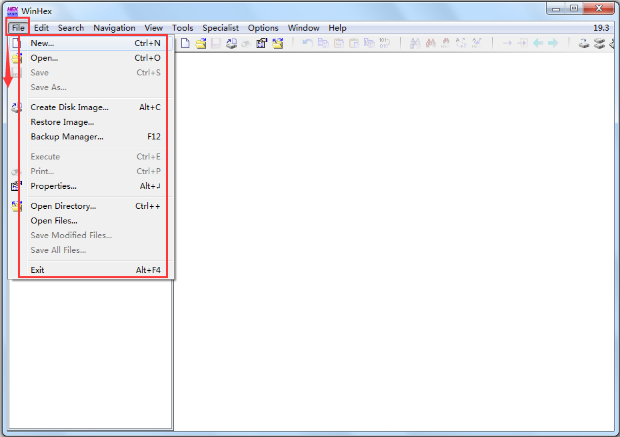Open the Edit menu
The width and height of the screenshot is (620, 437).
[41, 28]
